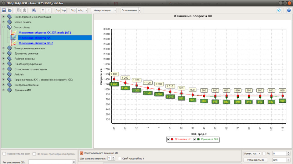Click the Контроль детонации diamond icon
This screenshot has width=293, height=164.
(x=9, y=85)
